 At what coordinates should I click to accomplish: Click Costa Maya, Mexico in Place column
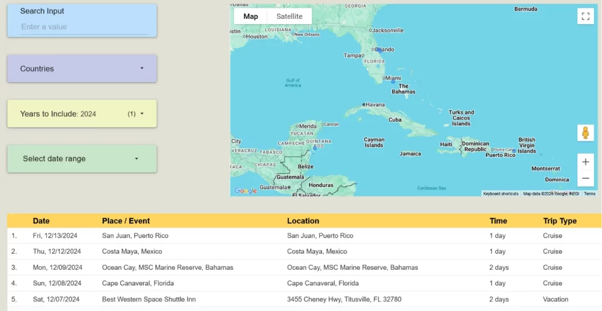pyautogui.click(x=132, y=252)
